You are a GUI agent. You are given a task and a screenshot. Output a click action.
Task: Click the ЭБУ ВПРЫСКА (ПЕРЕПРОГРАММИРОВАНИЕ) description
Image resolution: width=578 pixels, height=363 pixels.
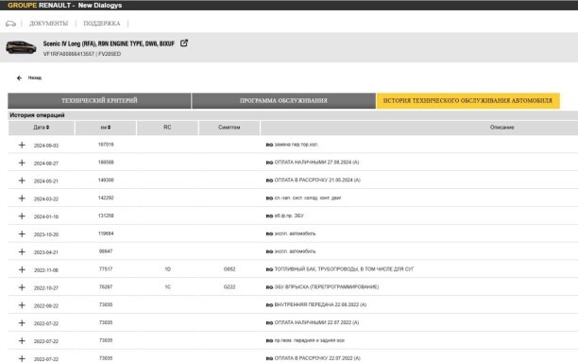[x=327, y=286]
